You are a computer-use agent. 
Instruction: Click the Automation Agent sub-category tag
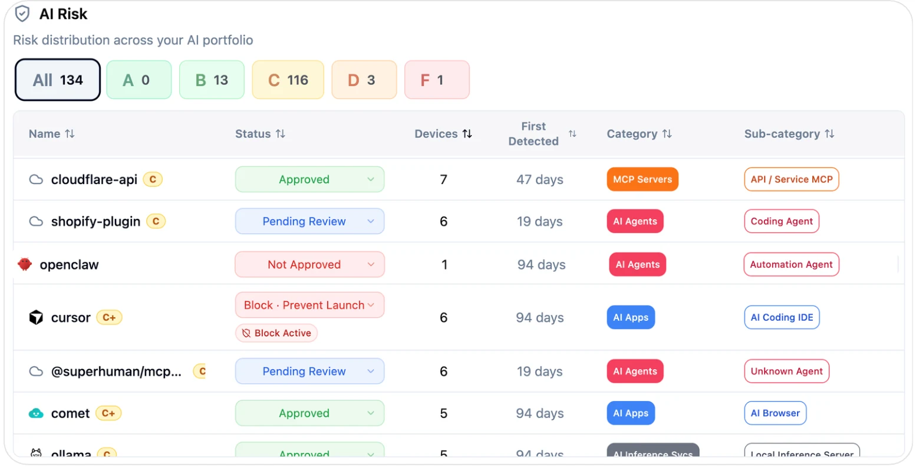point(792,264)
